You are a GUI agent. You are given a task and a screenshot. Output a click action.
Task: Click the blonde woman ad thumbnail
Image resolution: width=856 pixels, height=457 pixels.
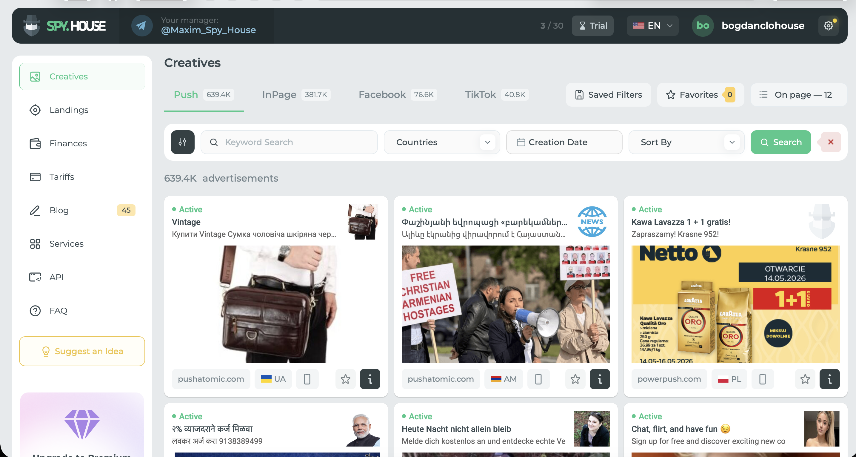pos(822,428)
